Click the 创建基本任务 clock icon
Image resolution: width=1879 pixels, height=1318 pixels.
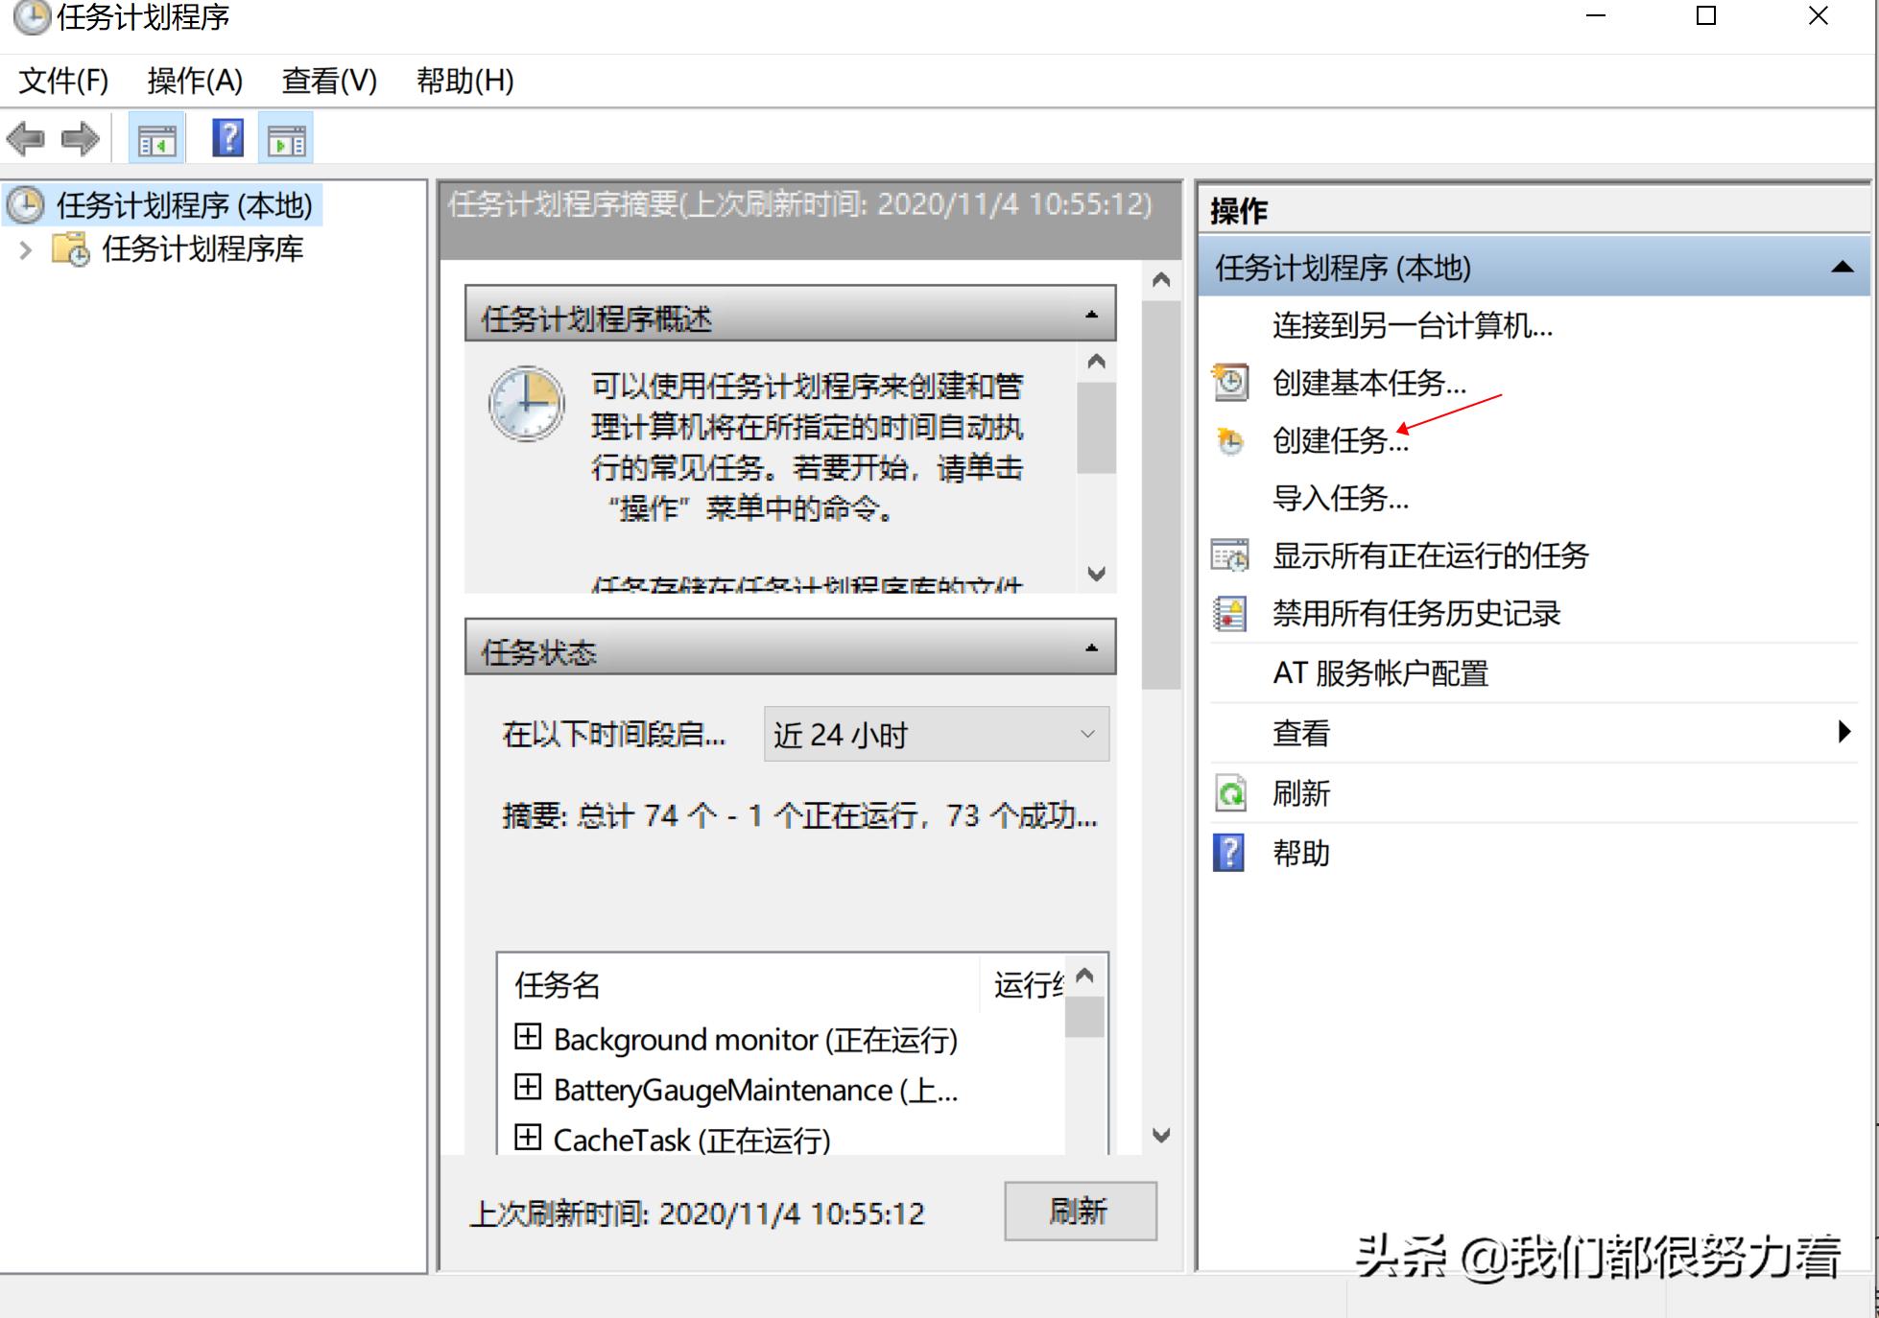(1229, 382)
